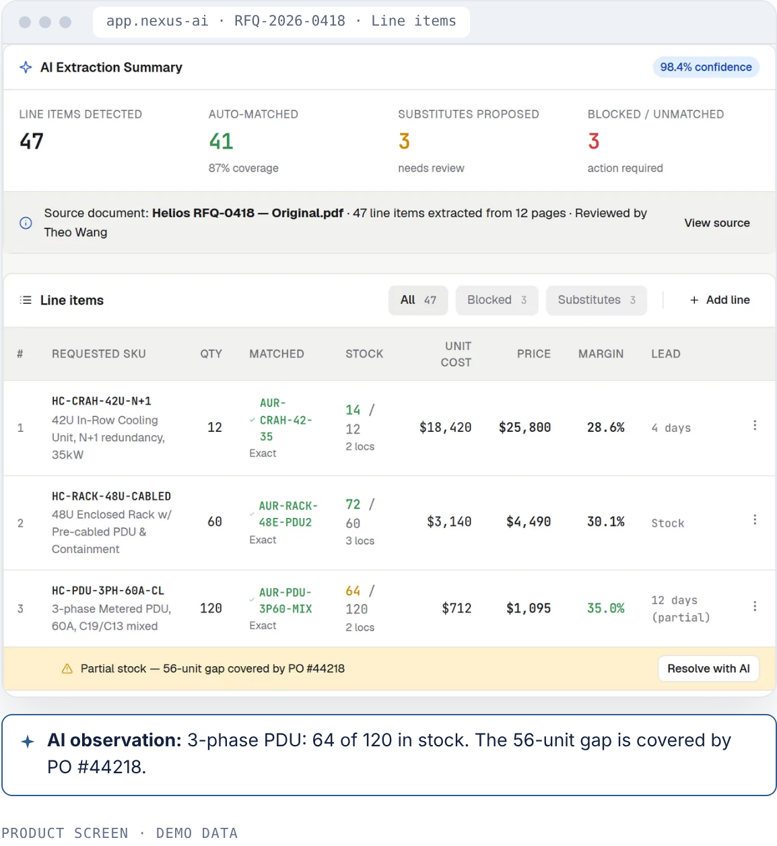This screenshot has height=846, width=777.
Task: Open the three-dot menu for HC-PDU-3PH-60A-CL
Action: (755, 606)
